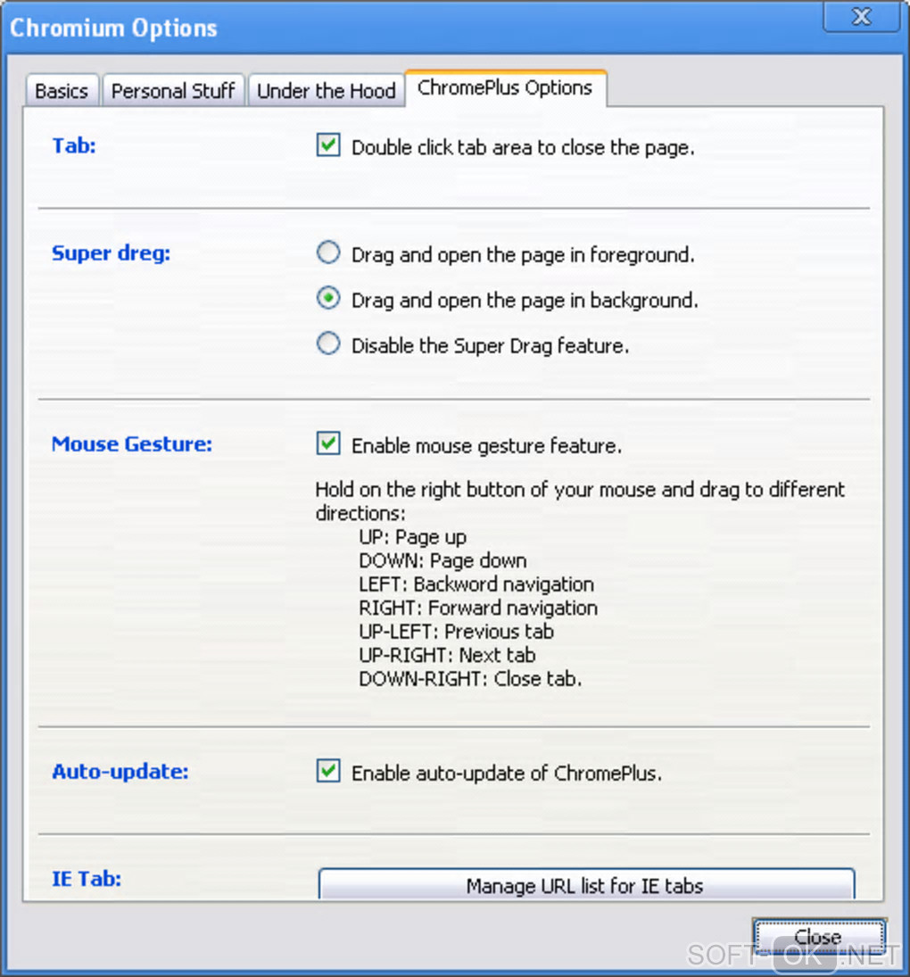Toggle Enable mouse gesture feature checkbox
The image size is (910, 977).
328,443
